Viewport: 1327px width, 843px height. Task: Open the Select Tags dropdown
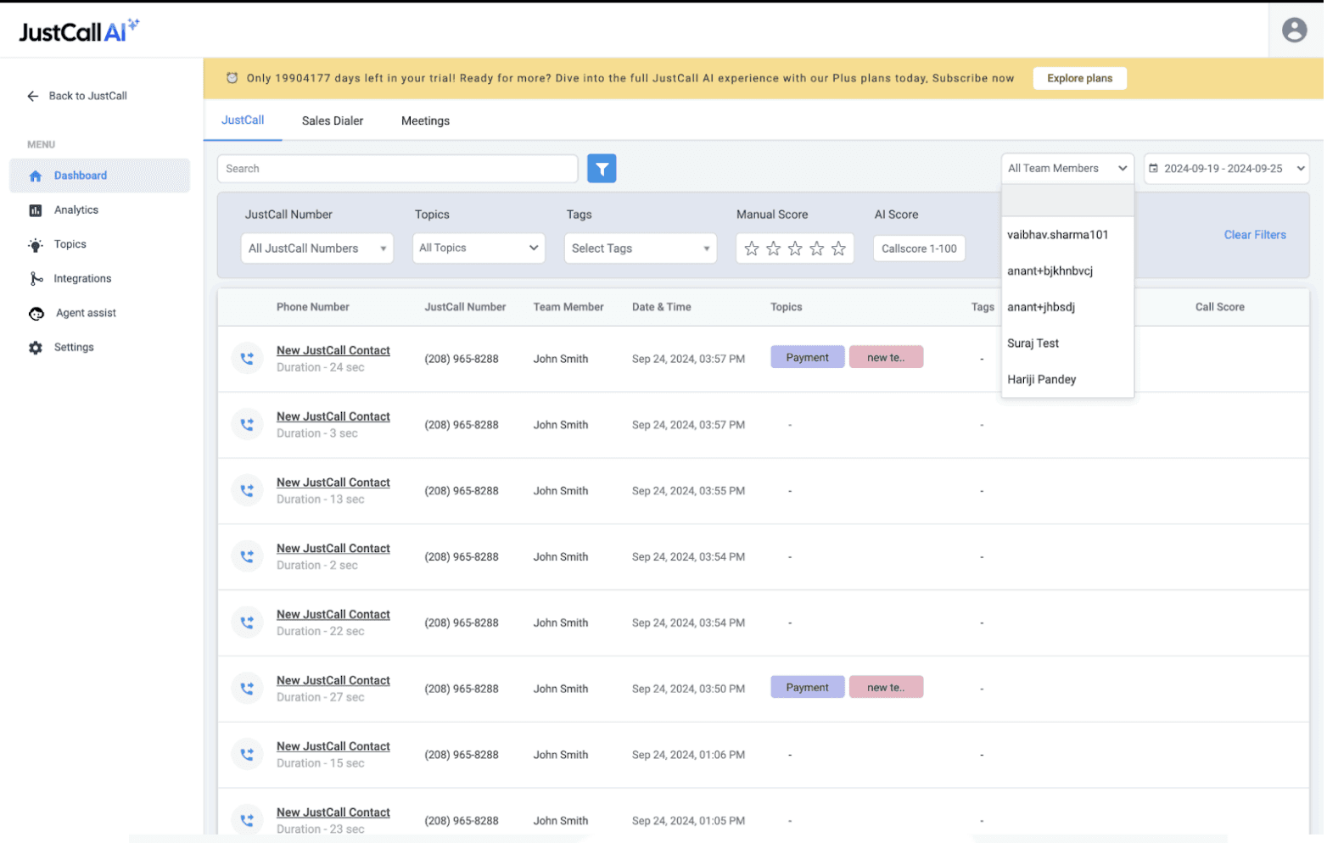point(641,248)
